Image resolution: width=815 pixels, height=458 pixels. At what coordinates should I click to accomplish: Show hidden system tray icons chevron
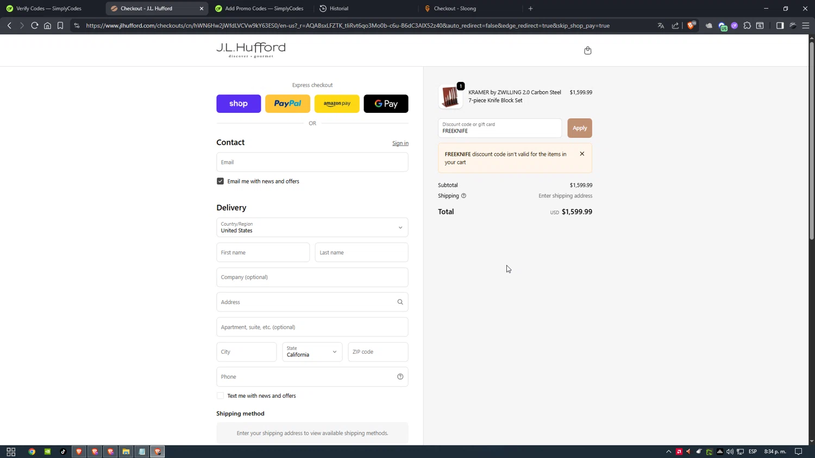669,451
